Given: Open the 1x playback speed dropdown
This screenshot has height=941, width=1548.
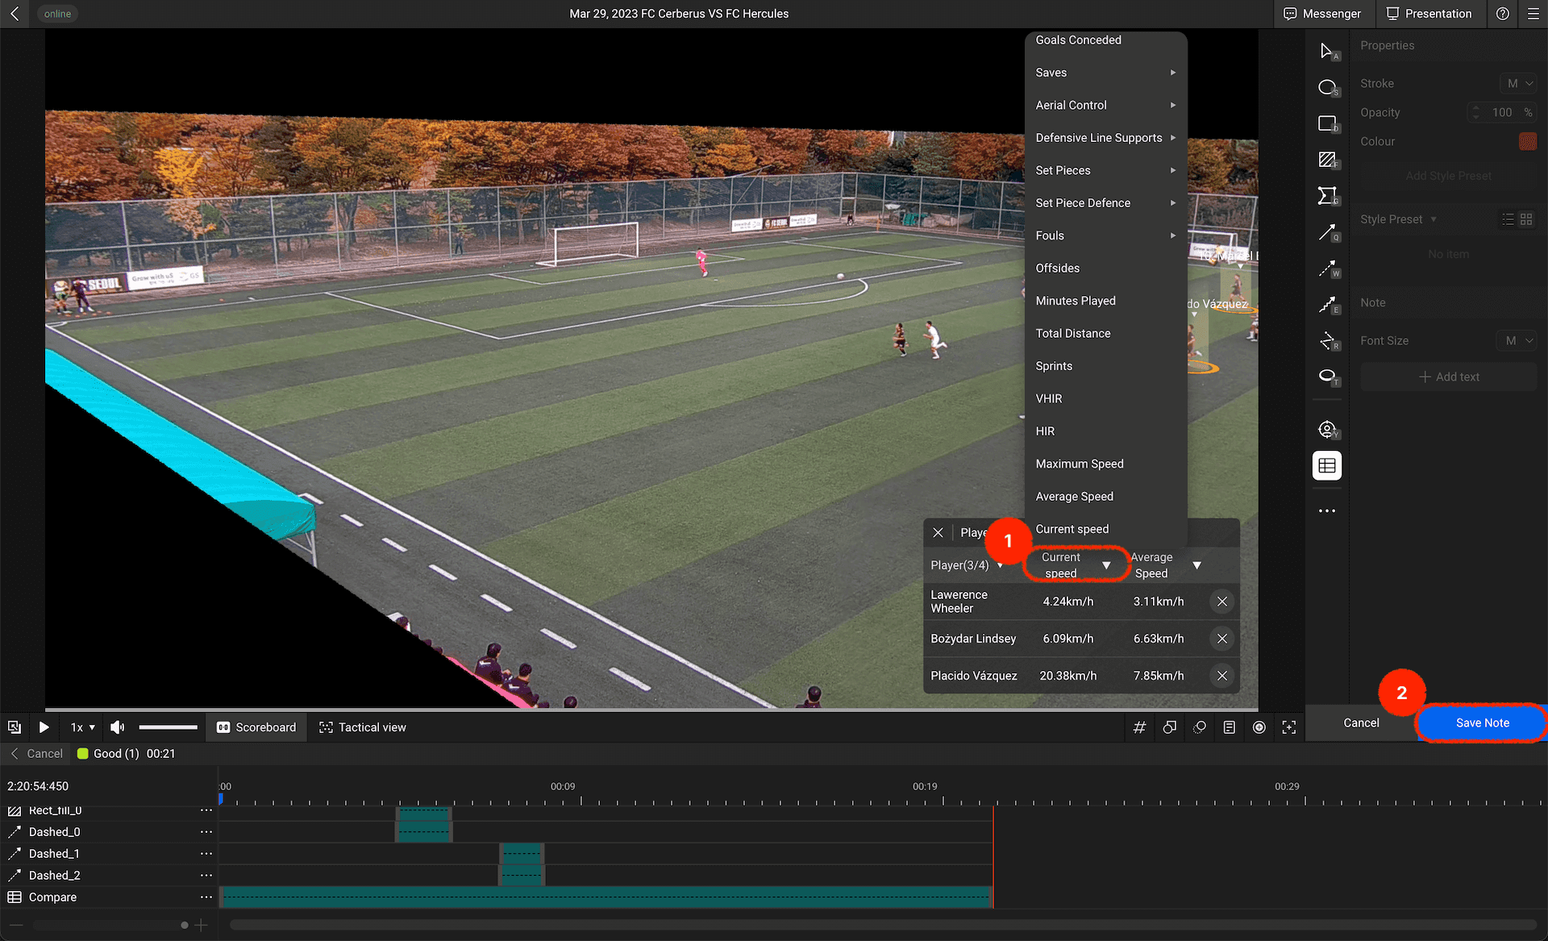Looking at the screenshot, I should 82,727.
